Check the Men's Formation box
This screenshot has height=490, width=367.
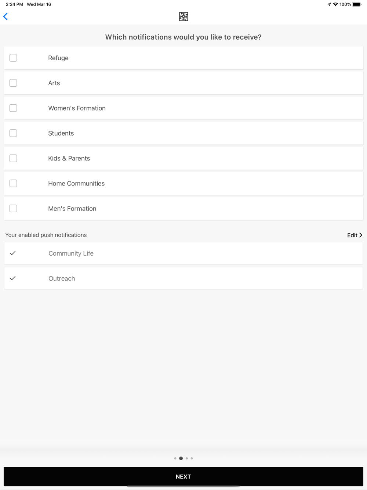pos(13,208)
